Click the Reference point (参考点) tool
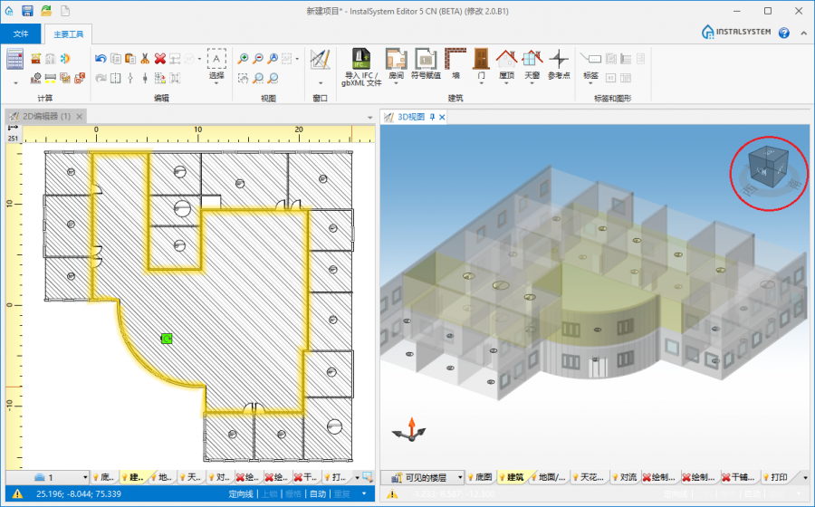This screenshot has height=507, width=815. click(x=559, y=62)
